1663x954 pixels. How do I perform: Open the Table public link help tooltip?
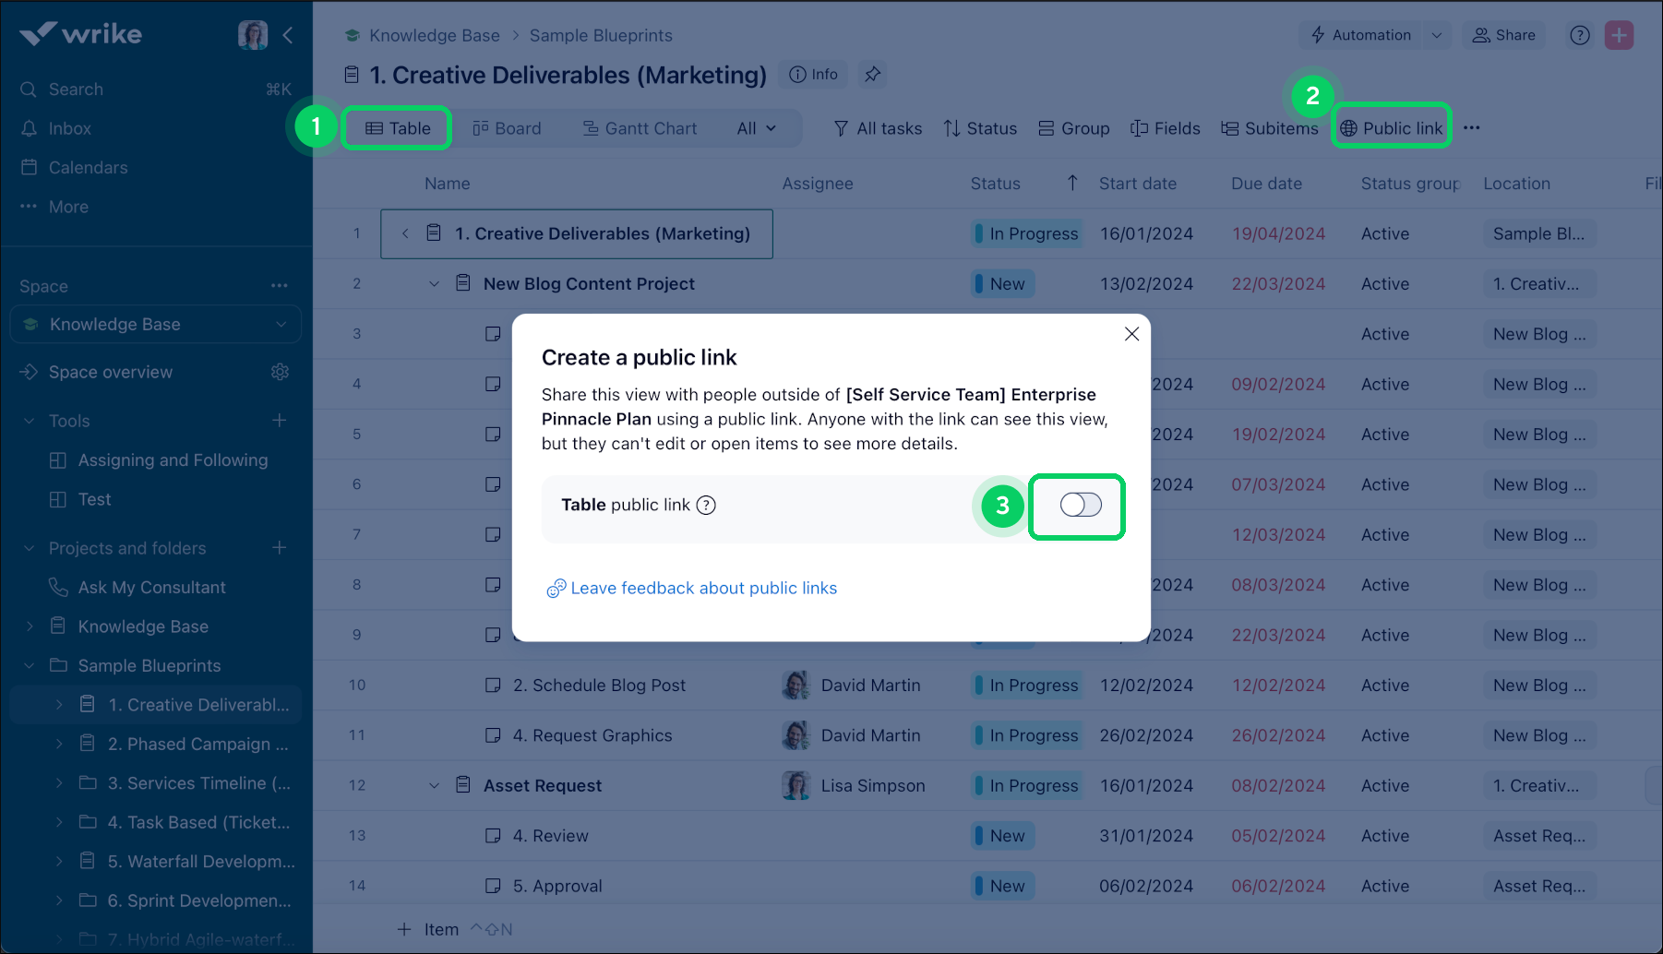click(x=706, y=505)
